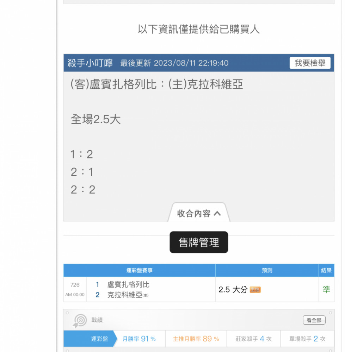345x352 pixels.
Task: Click 預測 column header
Action: pyautogui.click(x=267, y=270)
